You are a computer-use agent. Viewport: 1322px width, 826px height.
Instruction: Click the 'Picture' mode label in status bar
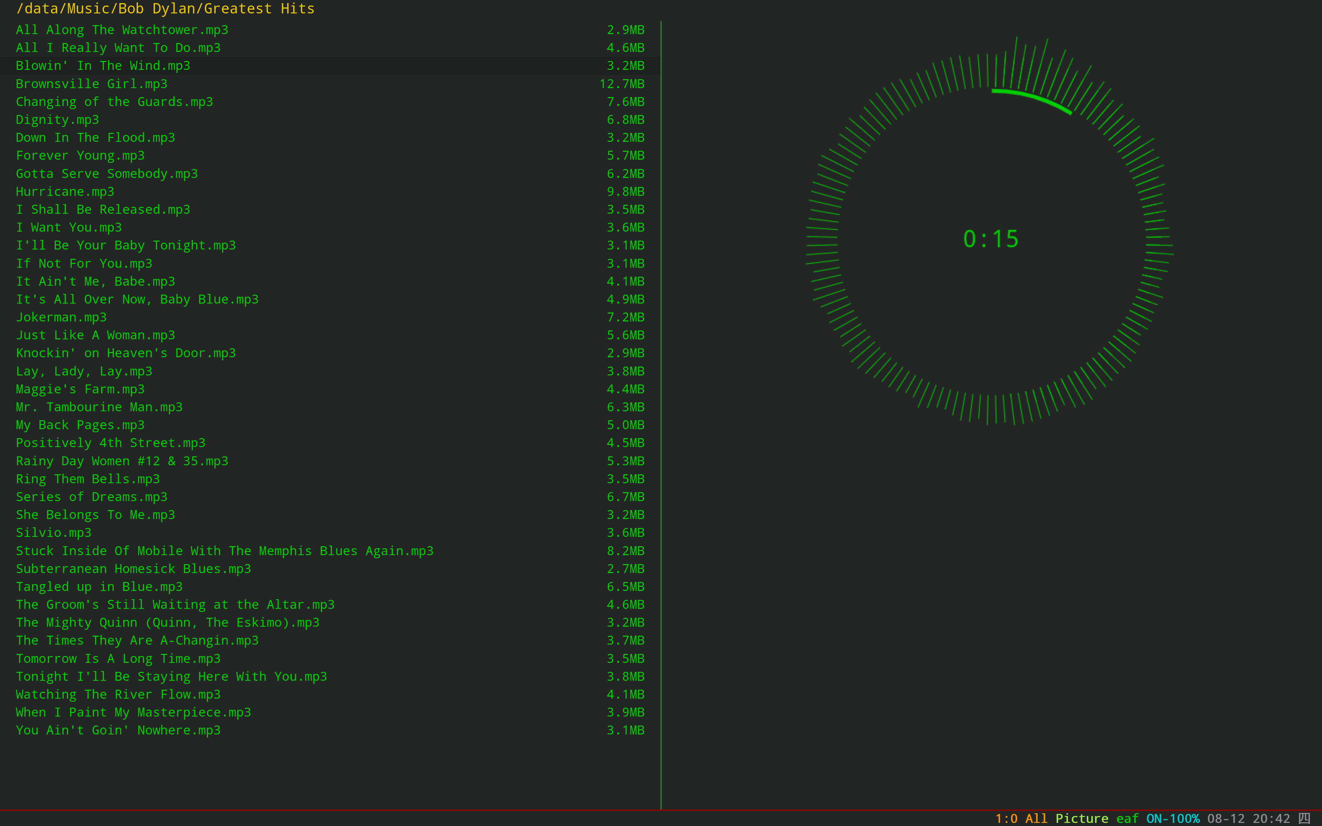click(1082, 818)
